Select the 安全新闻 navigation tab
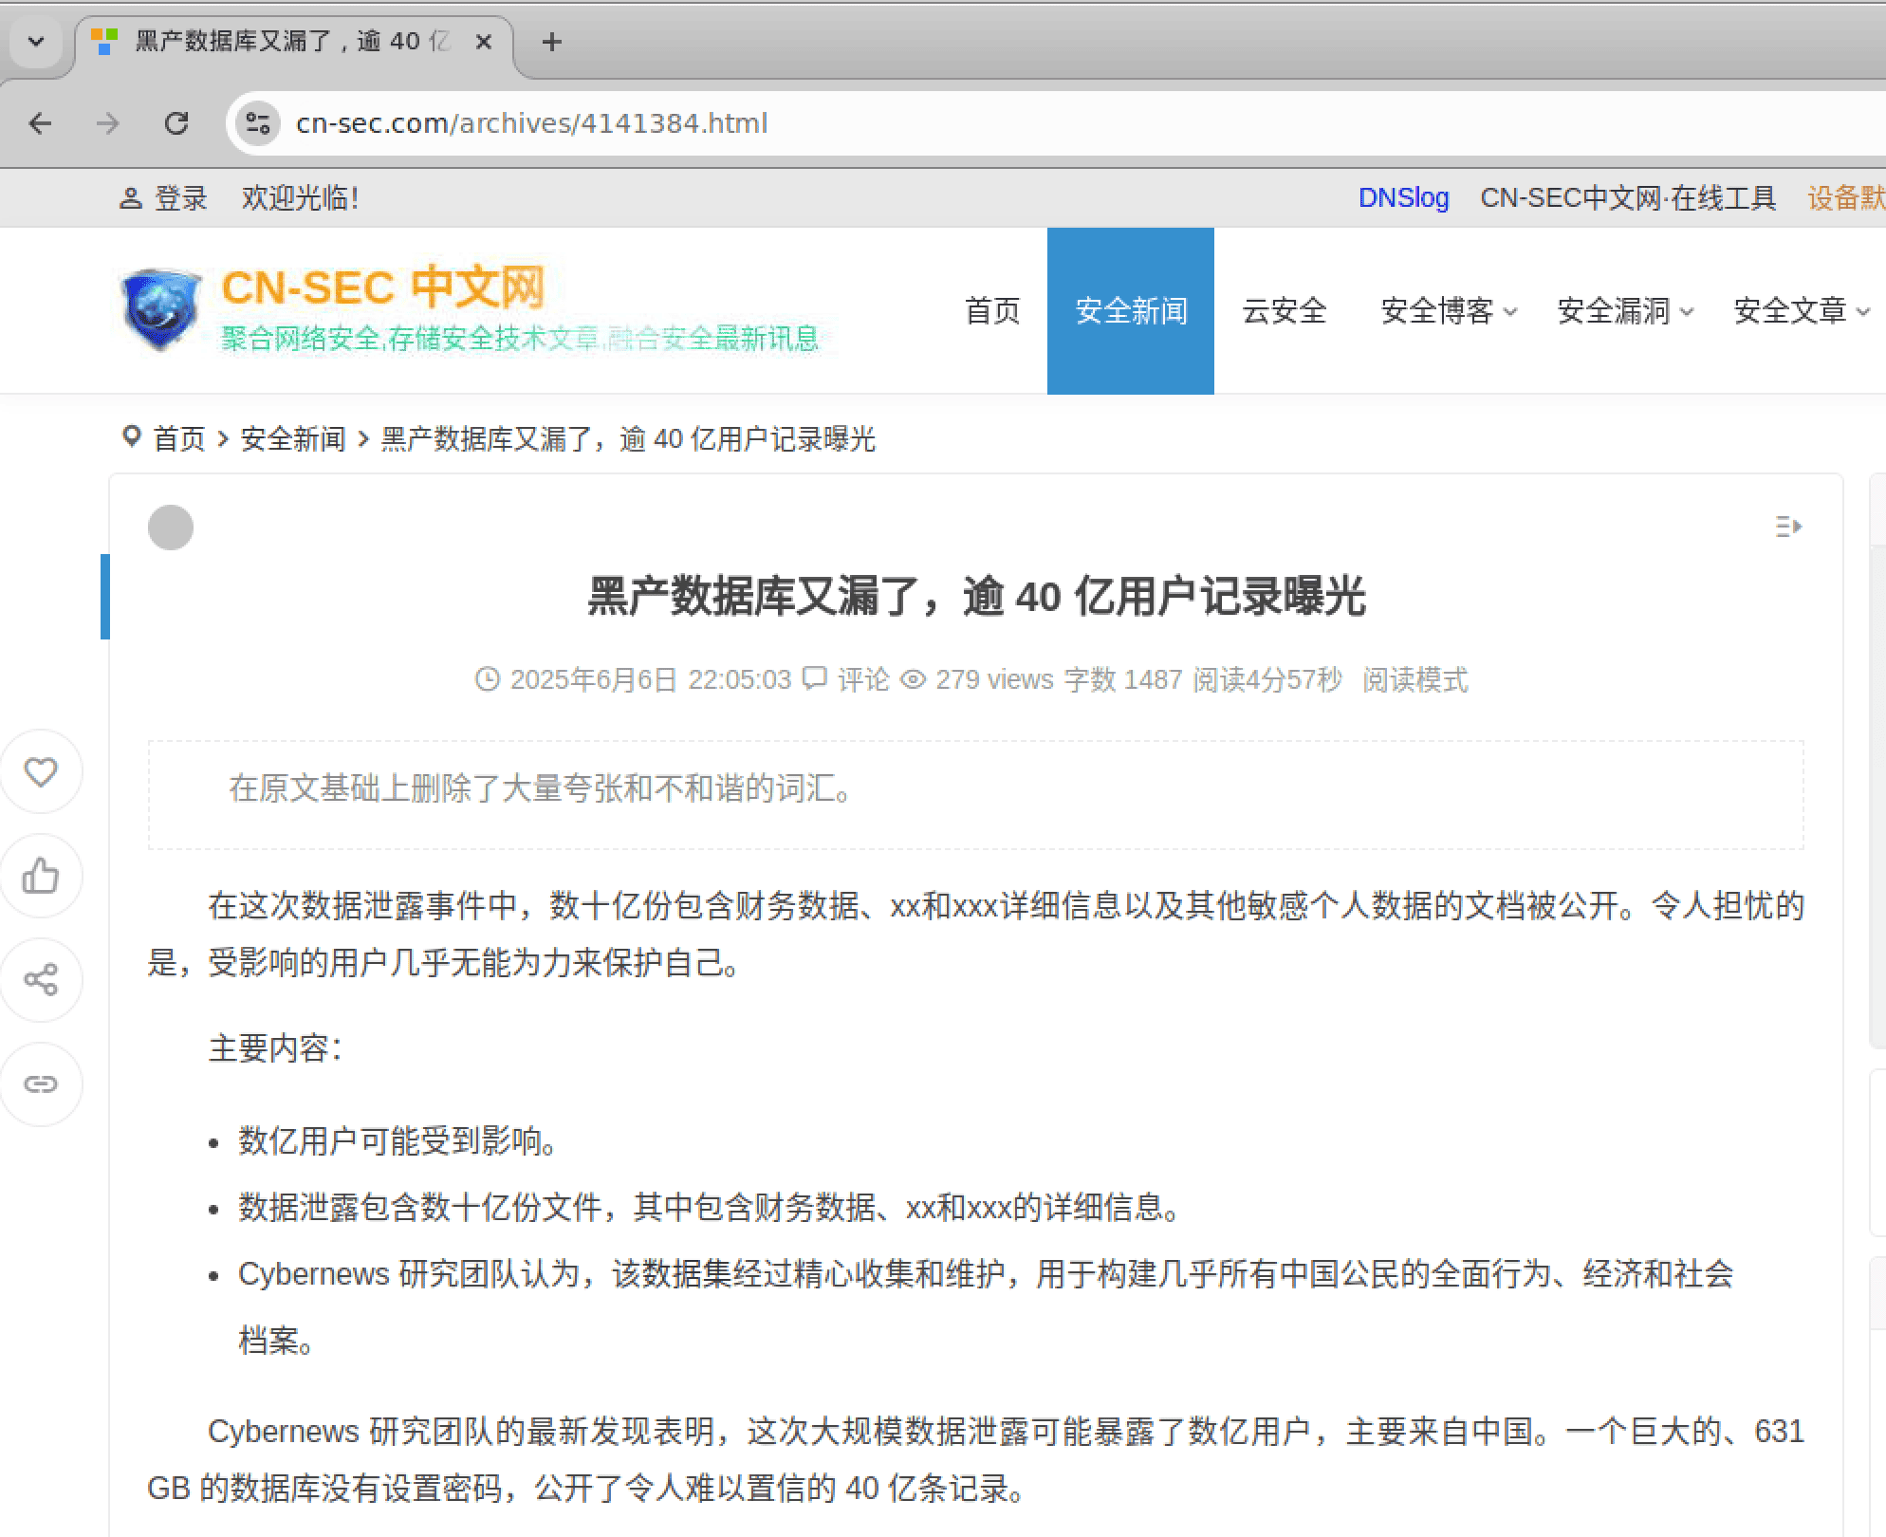1886x1537 pixels. [x=1130, y=311]
